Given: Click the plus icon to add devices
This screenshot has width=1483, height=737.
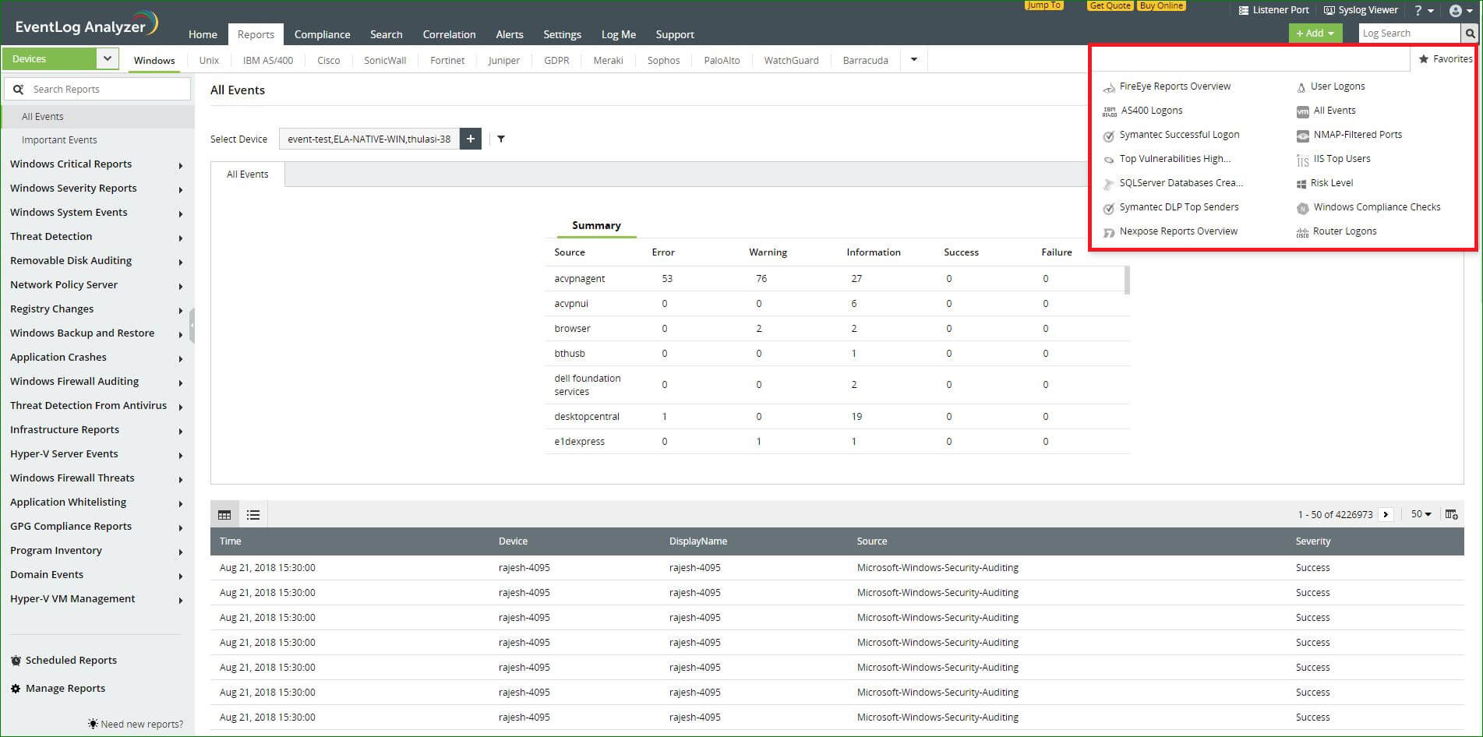Looking at the screenshot, I should (x=471, y=139).
